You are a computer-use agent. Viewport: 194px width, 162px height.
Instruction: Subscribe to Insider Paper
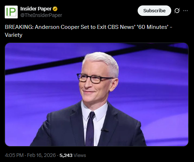pyautogui.click(x=154, y=10)
